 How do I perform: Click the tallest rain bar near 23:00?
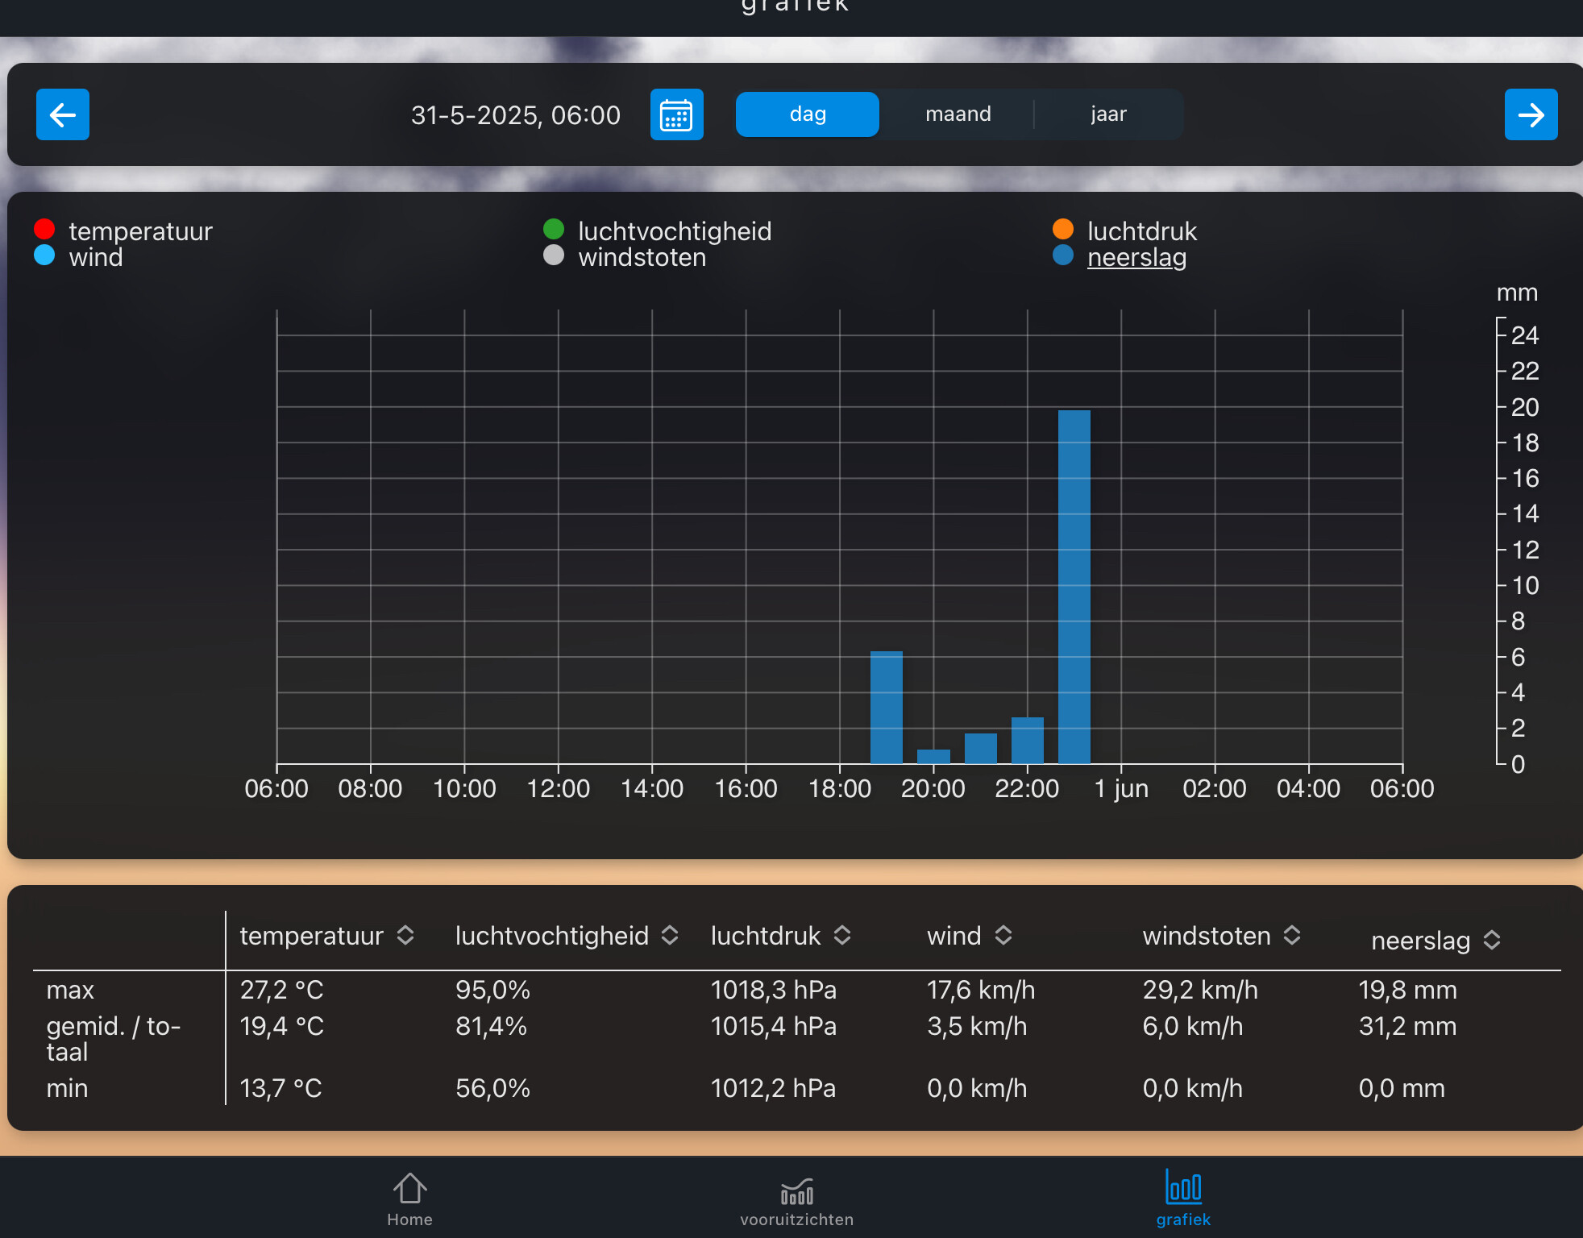(1074, 586)
